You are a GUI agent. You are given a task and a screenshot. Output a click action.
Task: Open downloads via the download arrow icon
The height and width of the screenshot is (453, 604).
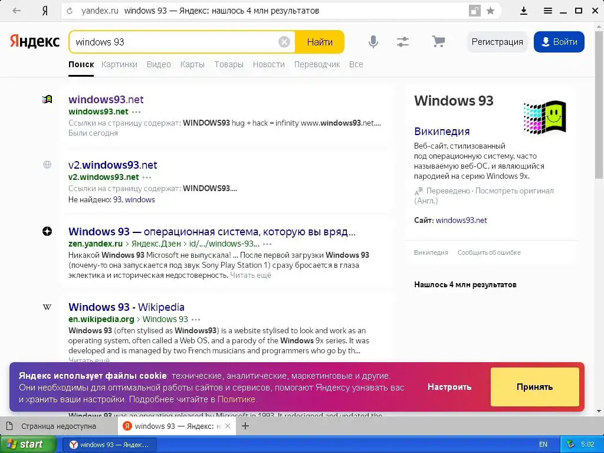coord(524,11)
